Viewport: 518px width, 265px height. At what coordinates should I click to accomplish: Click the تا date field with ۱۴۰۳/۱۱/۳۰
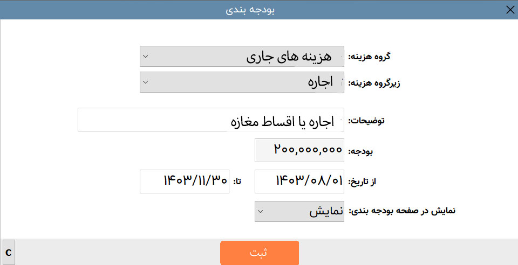[x=185, y=182]
